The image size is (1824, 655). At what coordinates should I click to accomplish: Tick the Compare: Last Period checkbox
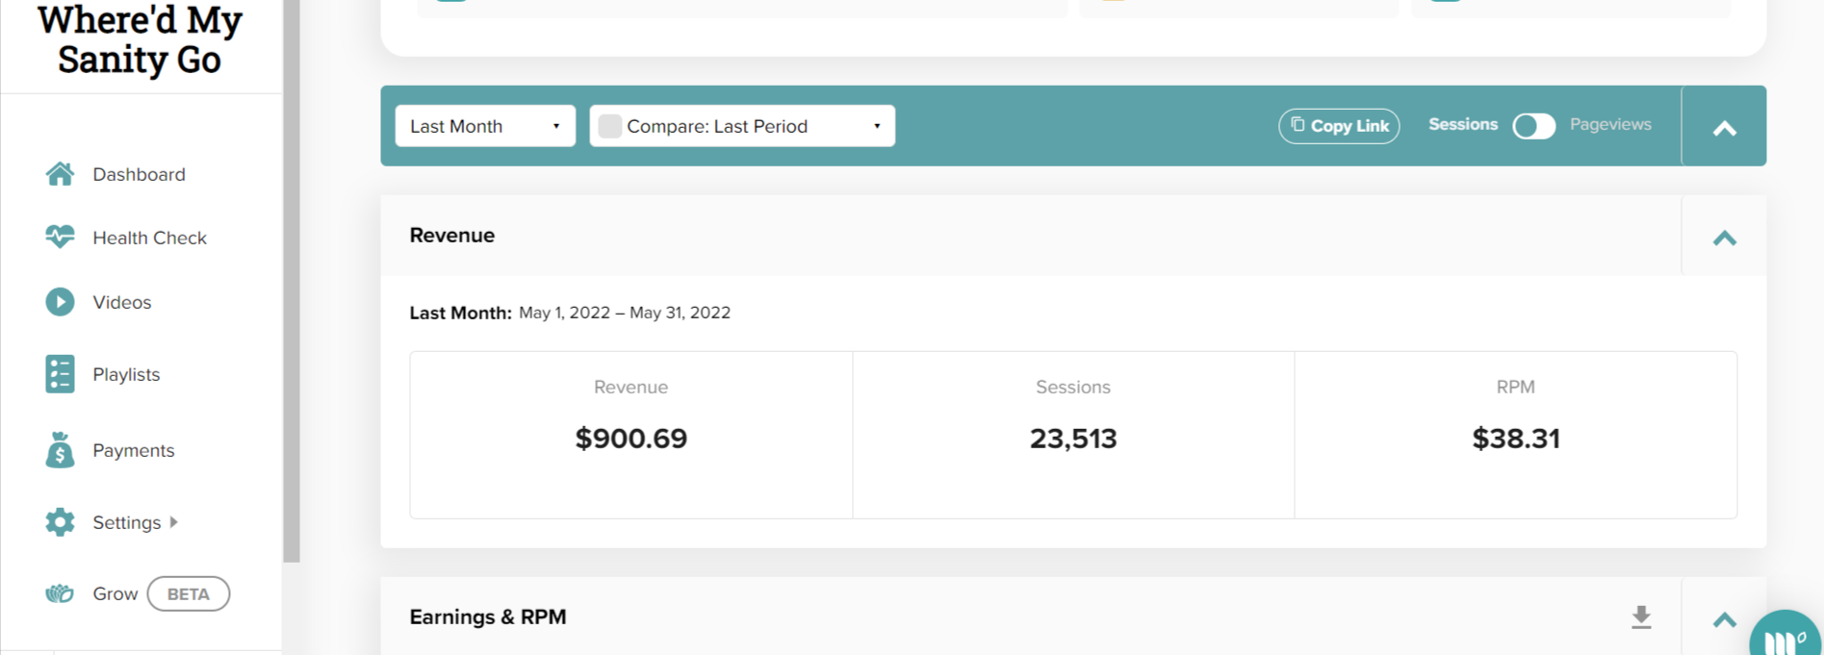pyautogui.click(x=609, y=126)
